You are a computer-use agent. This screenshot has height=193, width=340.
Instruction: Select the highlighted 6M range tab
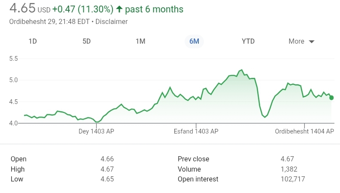(x=194, y=42)
